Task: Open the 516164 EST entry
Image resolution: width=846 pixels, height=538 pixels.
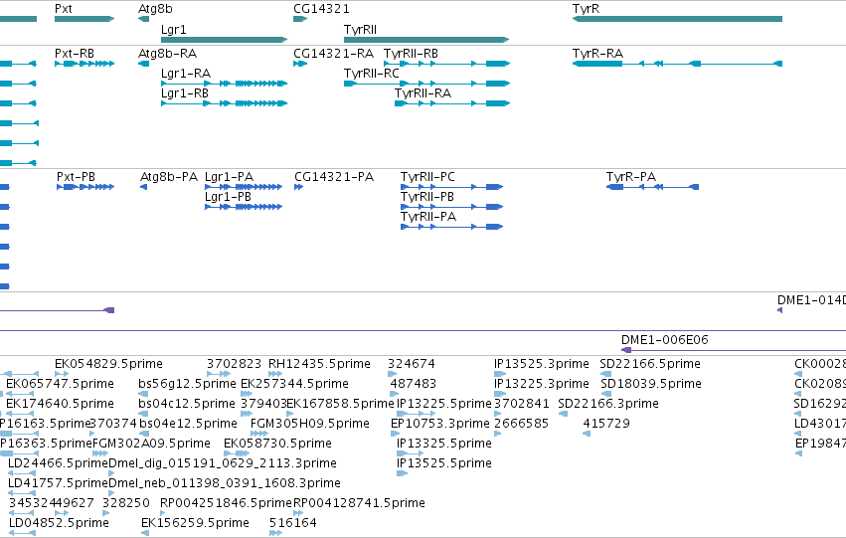Action: 275,533
